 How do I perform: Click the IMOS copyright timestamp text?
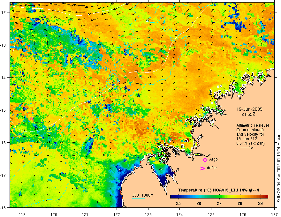point(278,164)
